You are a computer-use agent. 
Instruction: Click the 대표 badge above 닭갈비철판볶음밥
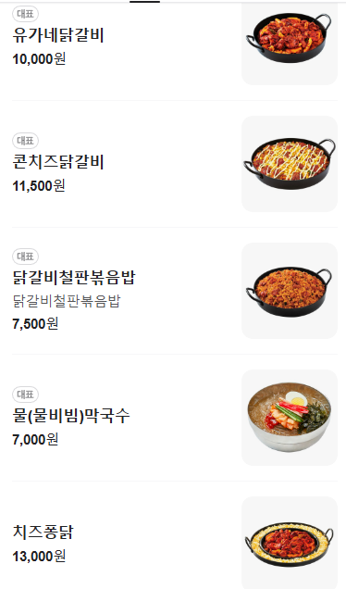tap(26, 257)
